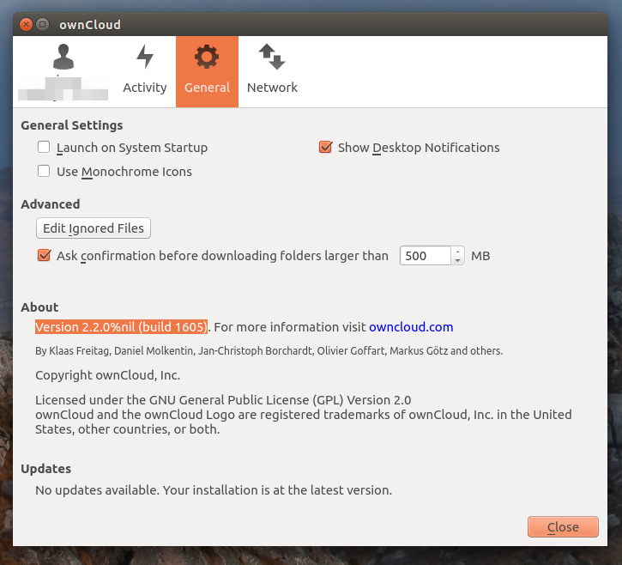Toggle Use Monochrome Icons checkbox

coord(44,171)
